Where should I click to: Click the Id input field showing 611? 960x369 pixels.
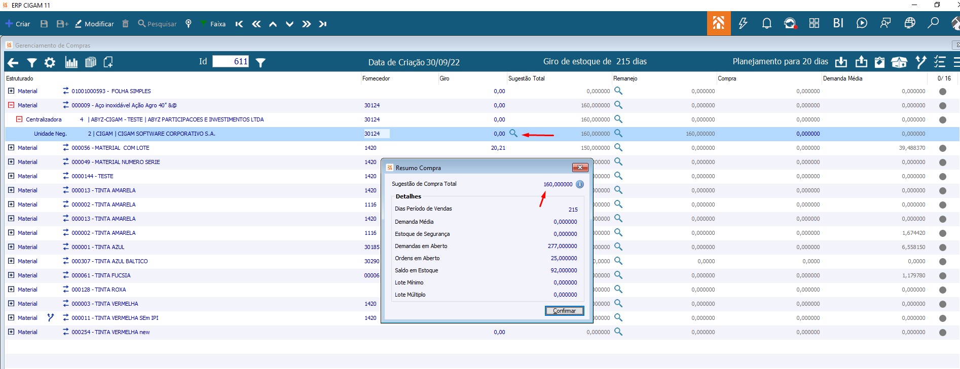coord(231,62)
